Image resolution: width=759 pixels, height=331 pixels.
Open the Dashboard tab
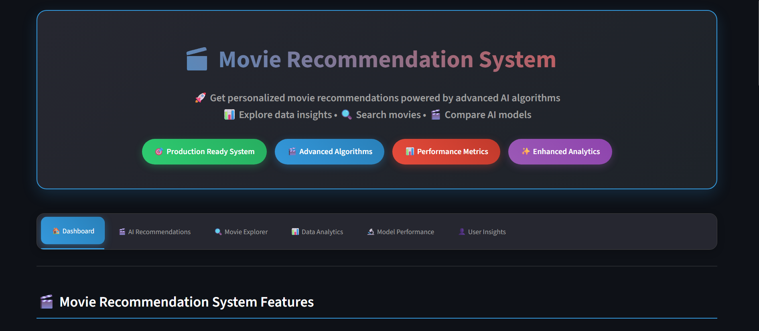click(73, 231)
